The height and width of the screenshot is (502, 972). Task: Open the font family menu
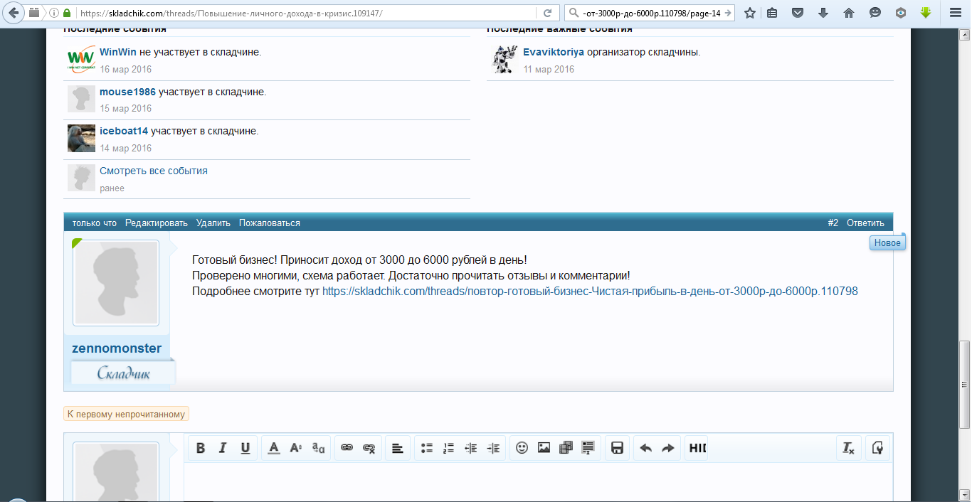pyautogui.click(x=319, y=448)
